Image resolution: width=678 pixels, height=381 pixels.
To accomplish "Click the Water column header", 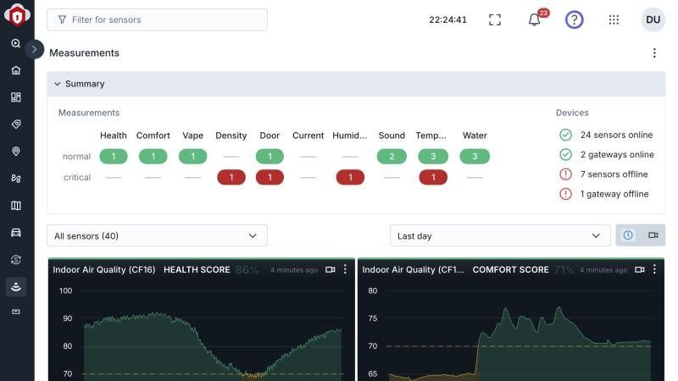I will click(475, 135).
